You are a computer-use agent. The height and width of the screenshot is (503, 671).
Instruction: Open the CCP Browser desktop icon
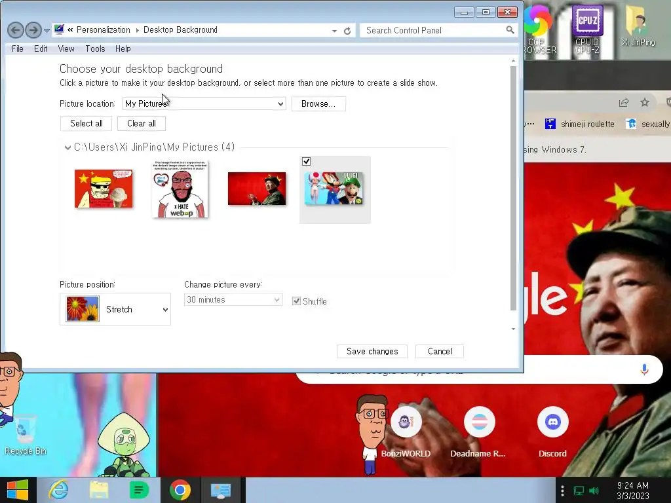540,30
